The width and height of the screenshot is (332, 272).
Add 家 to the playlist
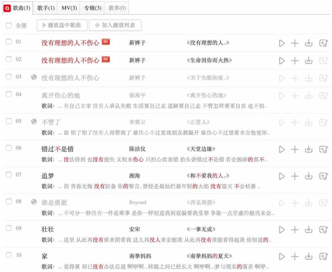click(295, 257)
